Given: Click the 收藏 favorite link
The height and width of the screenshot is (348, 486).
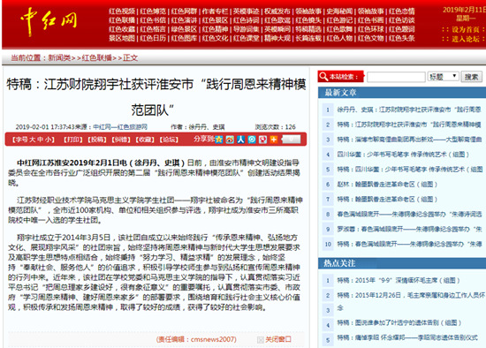Looking at the screenshot, I should pyautogui.click(x=145, y=140).
